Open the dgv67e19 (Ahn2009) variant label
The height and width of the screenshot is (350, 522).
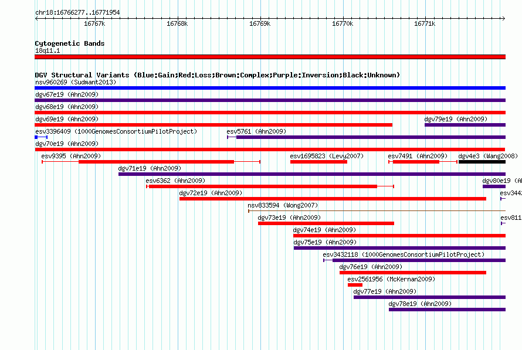[x=67, y=94]
